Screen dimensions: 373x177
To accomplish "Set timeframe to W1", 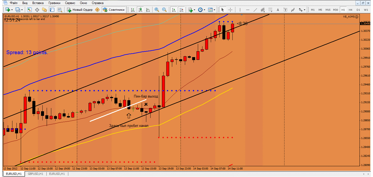I will (366, 10).
